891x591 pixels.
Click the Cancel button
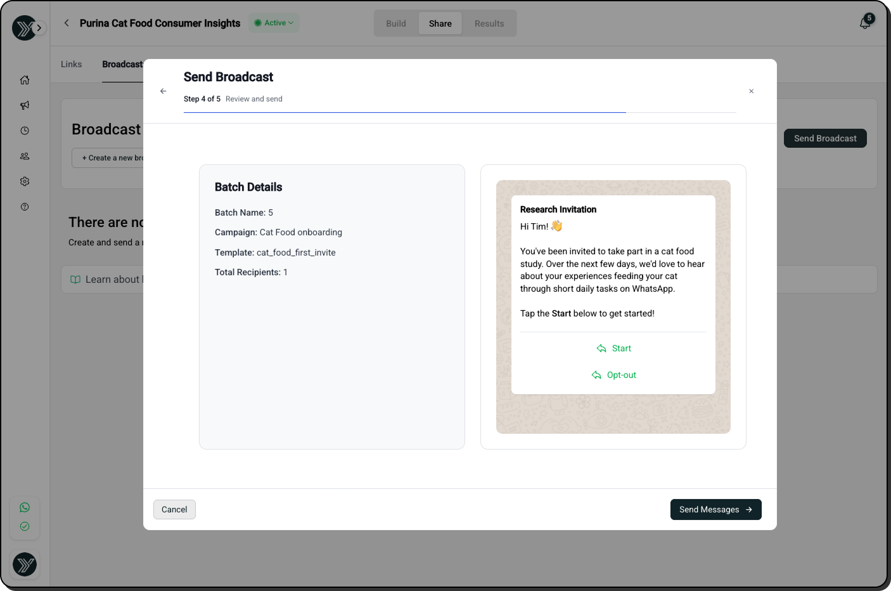[x=174, y=509]
